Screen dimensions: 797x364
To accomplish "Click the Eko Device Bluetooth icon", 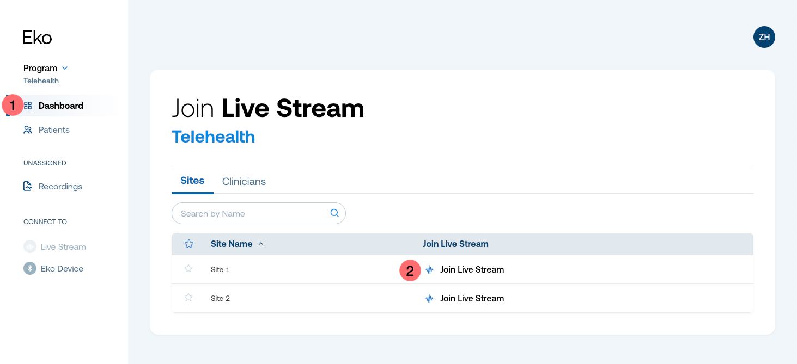I will (30, 268).
